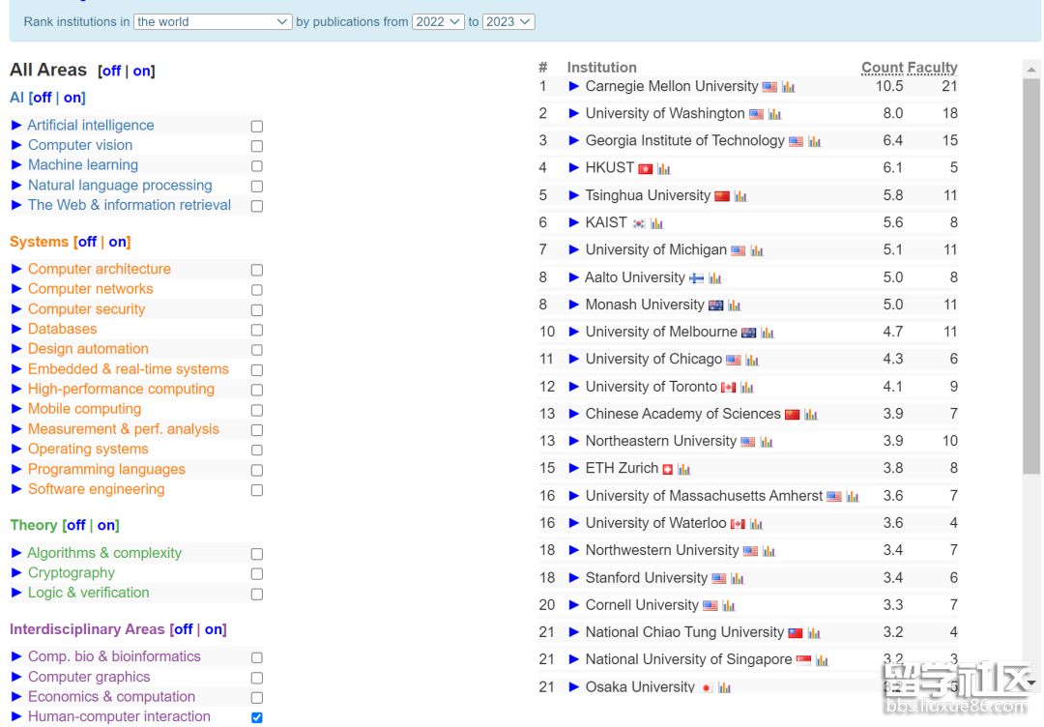This screenshot has height=727, width=1044.
Task: Expand the Artificial intelligence area triangle
Action: 16,125
